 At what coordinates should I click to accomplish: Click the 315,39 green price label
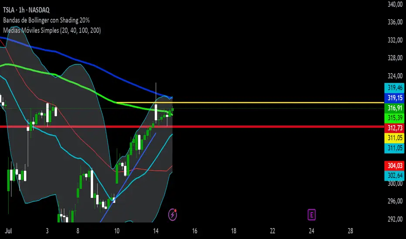click(x=394, y=118)
